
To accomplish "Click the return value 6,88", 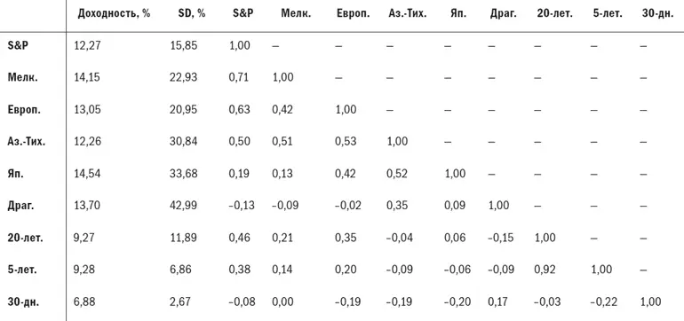I will coord(85,301).
